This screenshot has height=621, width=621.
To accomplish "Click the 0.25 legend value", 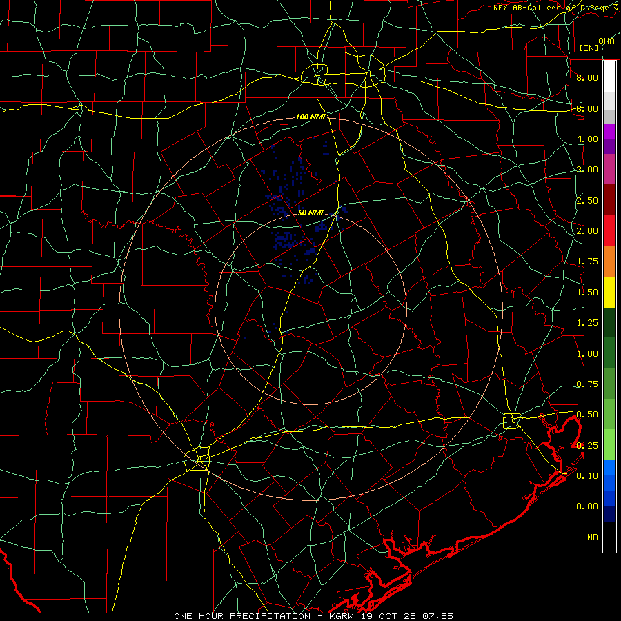I will click(x=587, y=446).
